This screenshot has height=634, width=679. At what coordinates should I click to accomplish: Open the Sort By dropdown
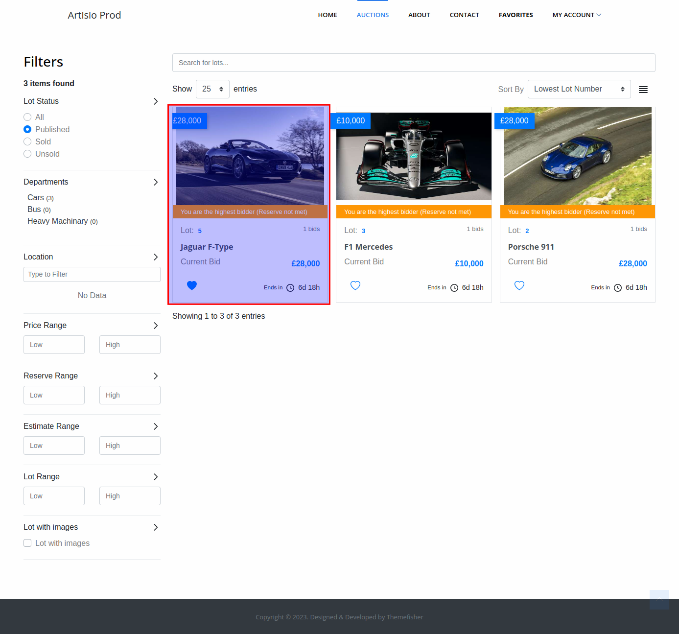coord(579,89)
